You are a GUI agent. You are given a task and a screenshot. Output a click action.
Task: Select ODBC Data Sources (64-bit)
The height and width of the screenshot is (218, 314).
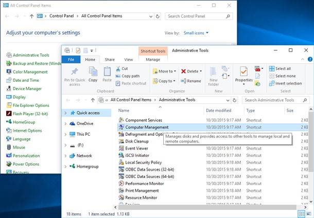pyautogui.click(x=150, y=176)
